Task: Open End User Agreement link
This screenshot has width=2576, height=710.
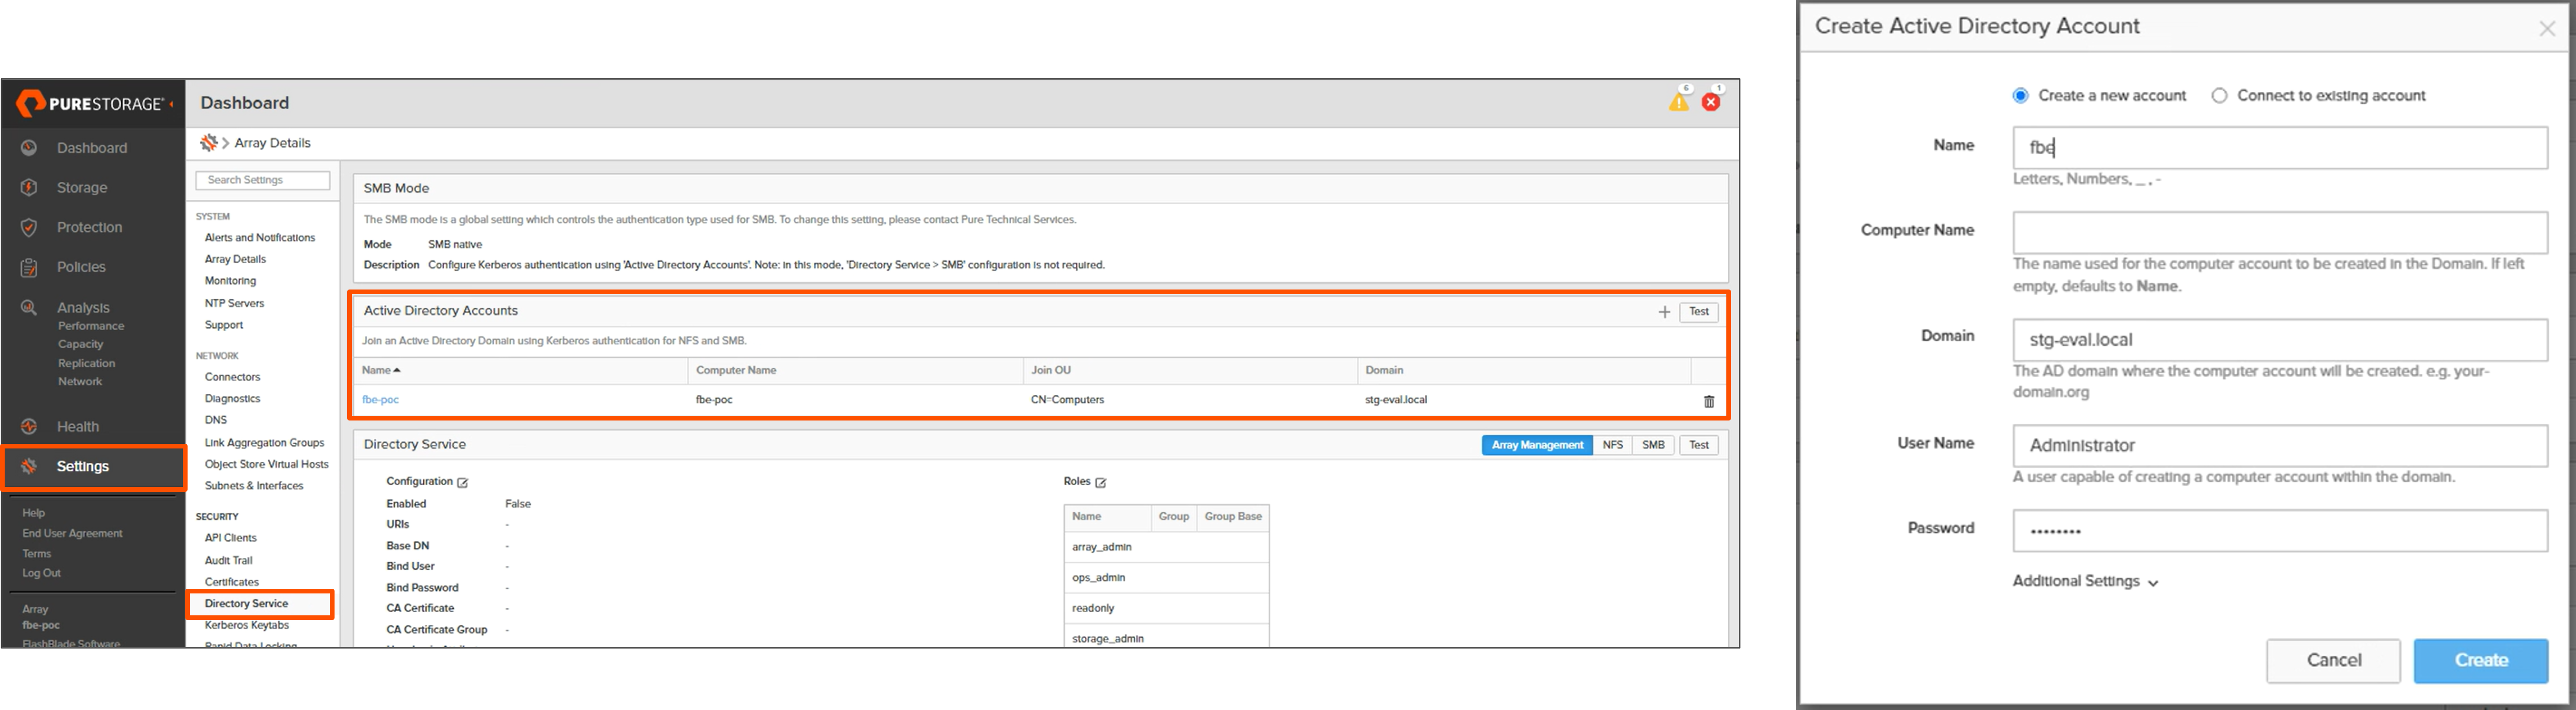Action: 73,533
